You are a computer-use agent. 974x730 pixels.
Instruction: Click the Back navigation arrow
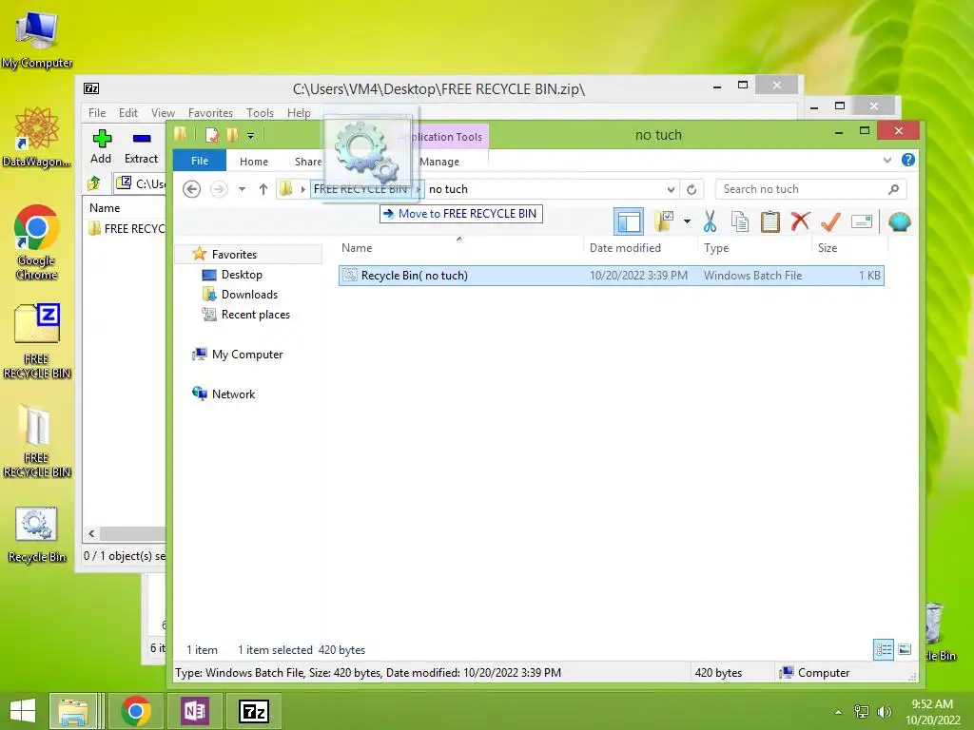(192, 189)
